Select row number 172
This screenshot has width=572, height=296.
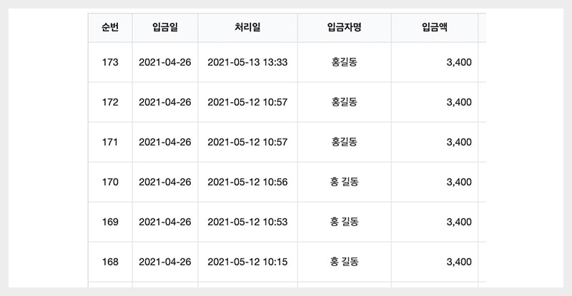click(x=110, y=102)
